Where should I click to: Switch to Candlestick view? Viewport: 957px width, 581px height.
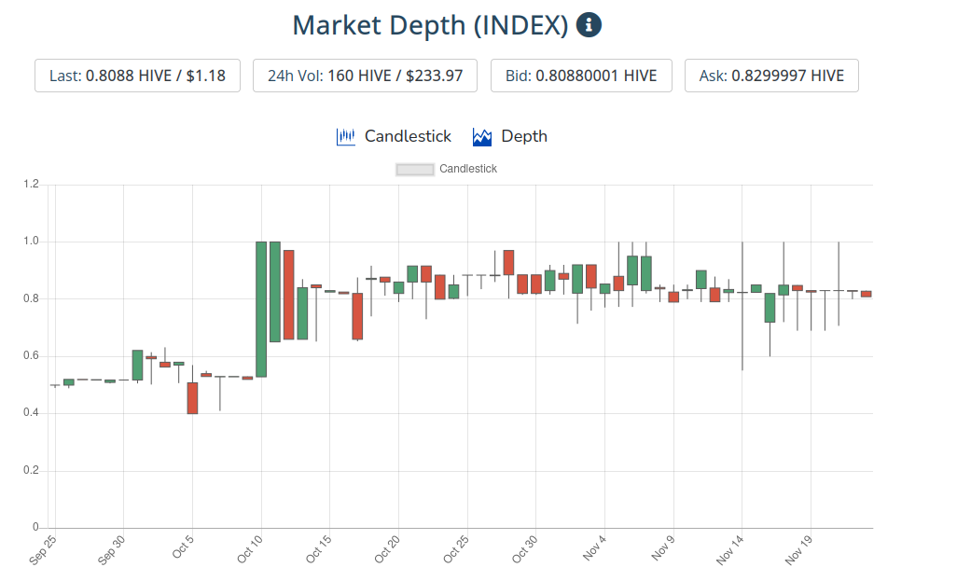pyautogui.click(x=408, y=136)
